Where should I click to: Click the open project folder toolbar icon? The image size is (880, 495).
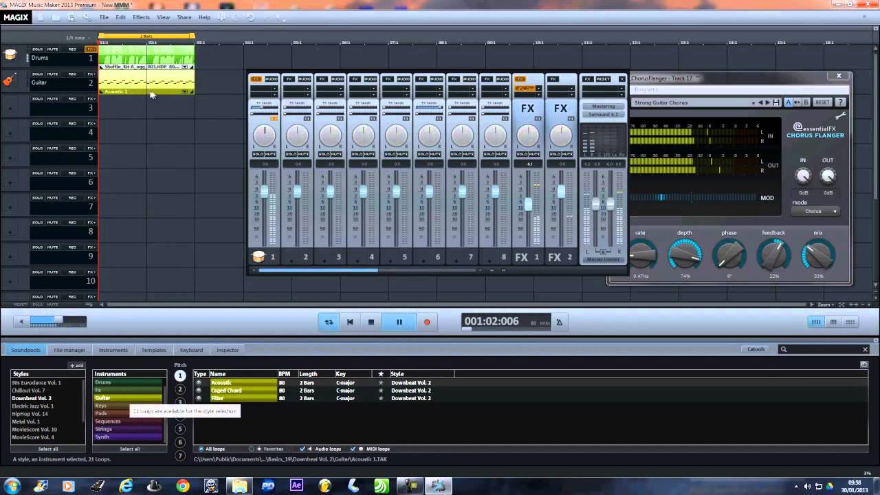point(56,17)
